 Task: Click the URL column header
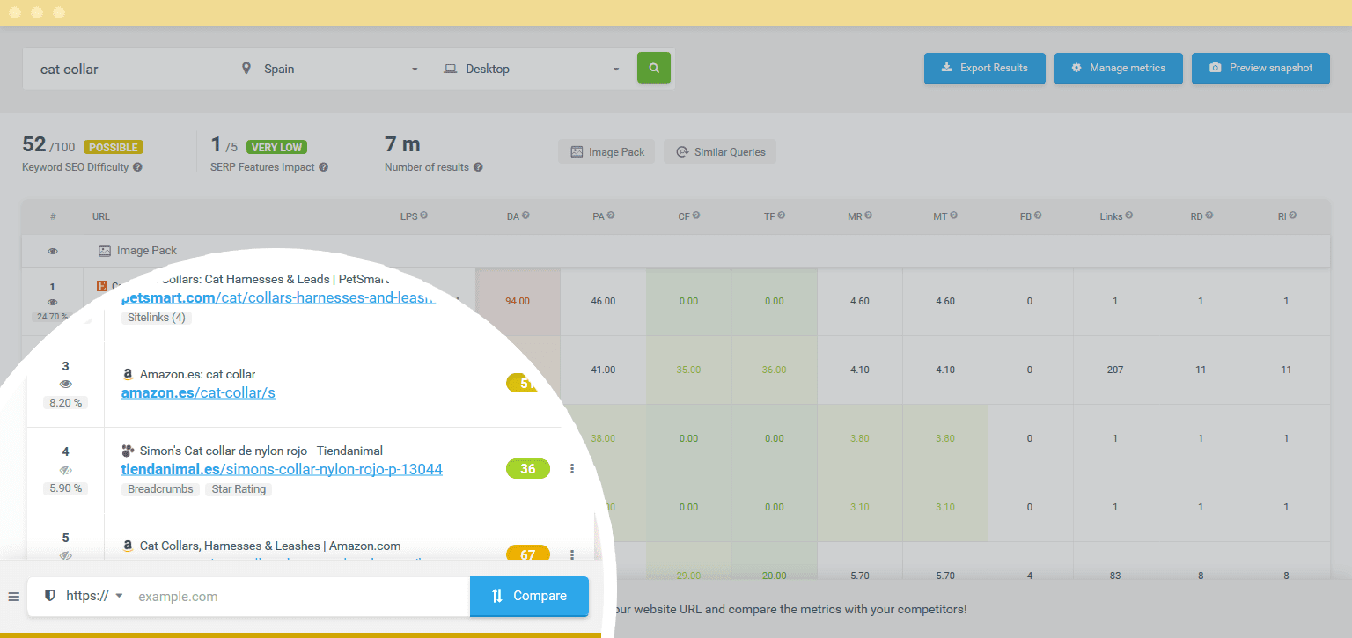[101, 216]
